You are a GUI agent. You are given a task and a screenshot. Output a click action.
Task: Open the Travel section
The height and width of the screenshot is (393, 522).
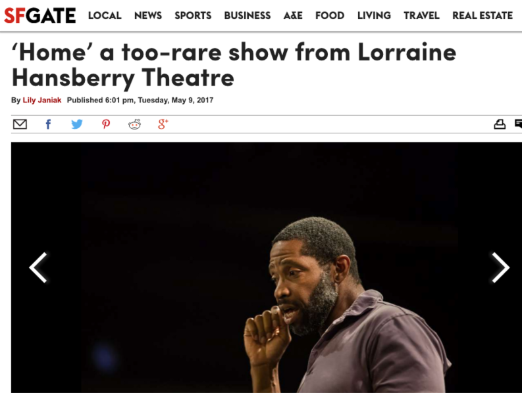pos(421,16)
